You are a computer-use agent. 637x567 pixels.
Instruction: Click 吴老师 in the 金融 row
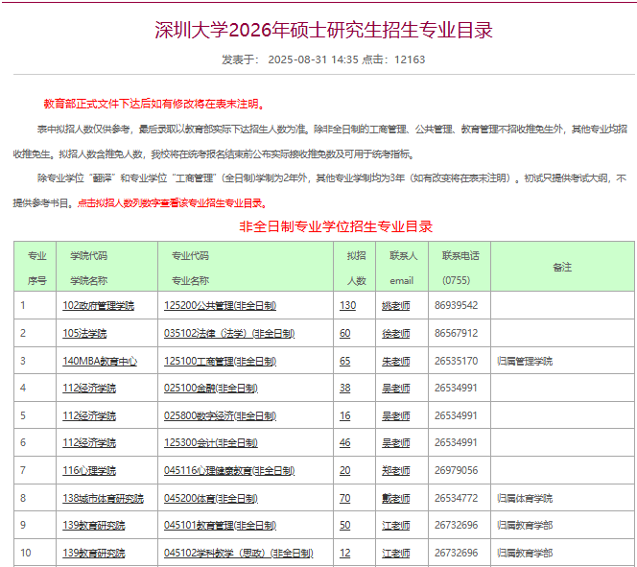coord(395,388)
